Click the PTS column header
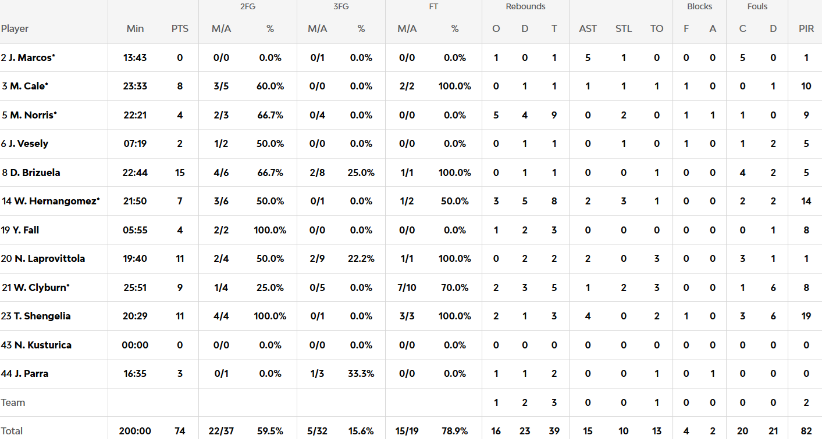 pyautogui.click(x=180, y=28)
